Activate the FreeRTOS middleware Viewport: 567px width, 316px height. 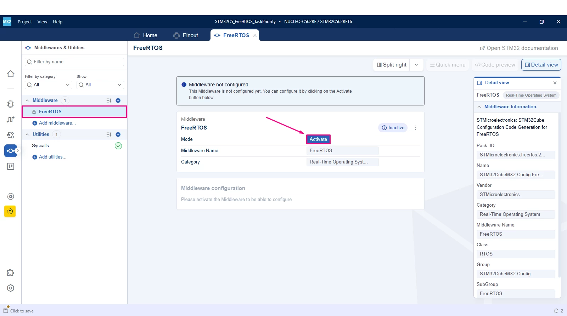318,139
